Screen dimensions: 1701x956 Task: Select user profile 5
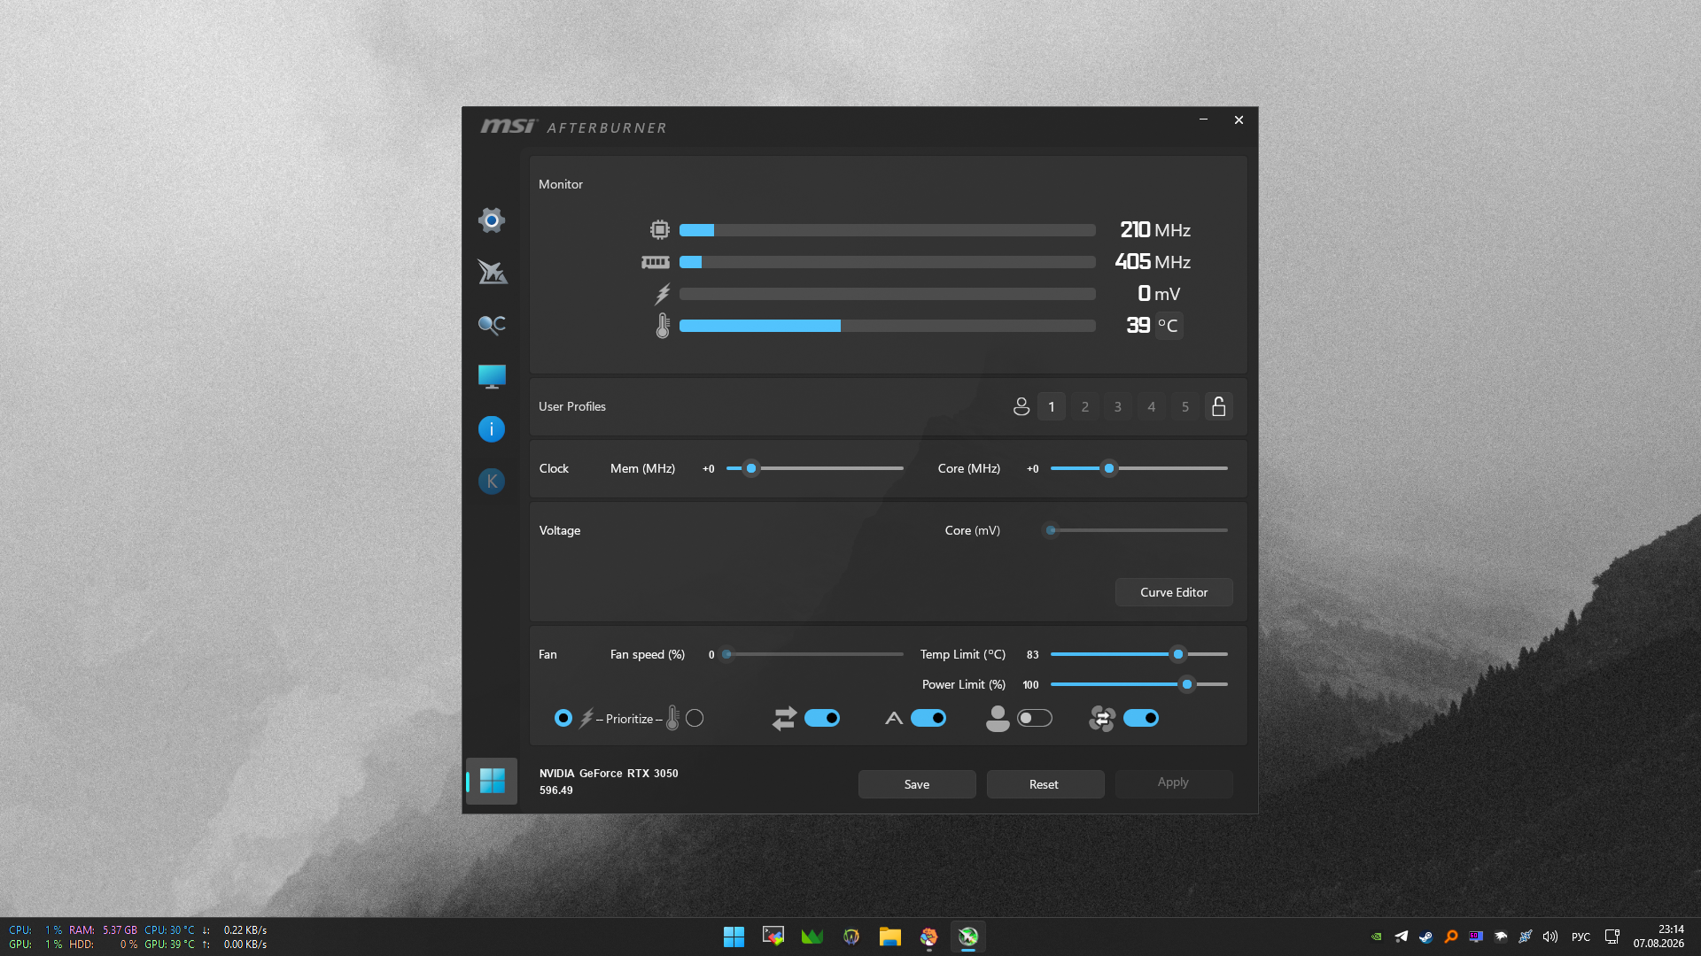1185,406
